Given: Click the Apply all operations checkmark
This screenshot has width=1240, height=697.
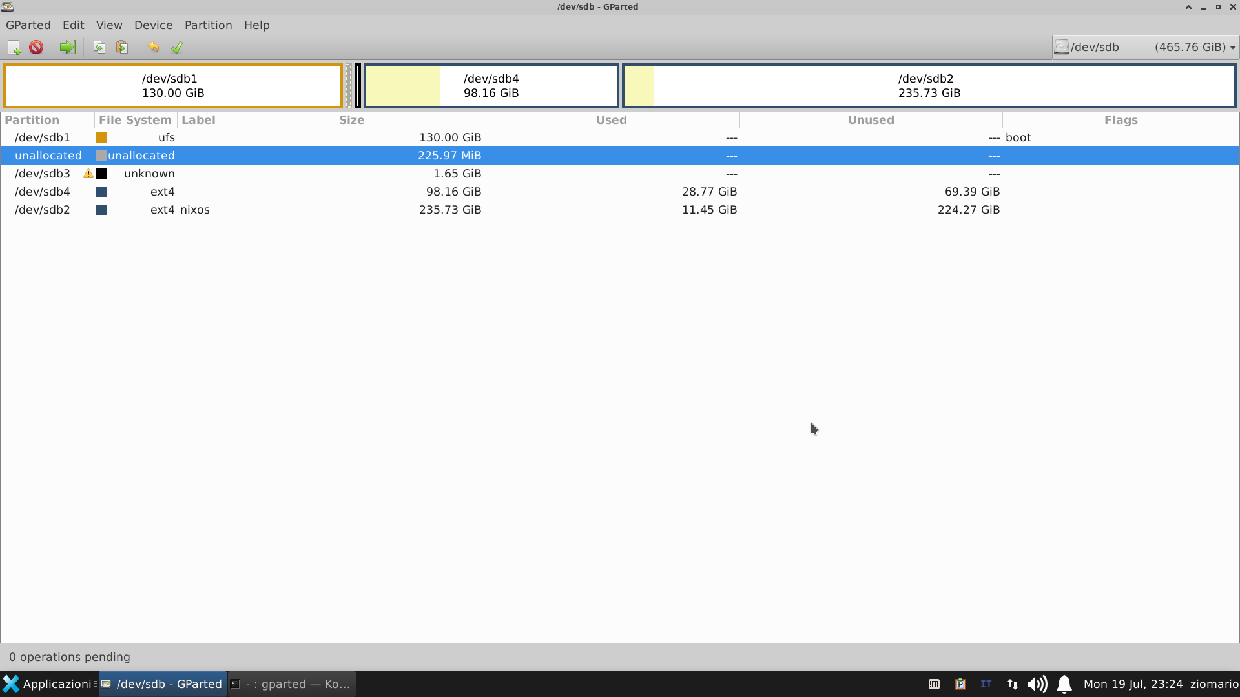Looking at the screenshot, I should click(x=176, y=47).
